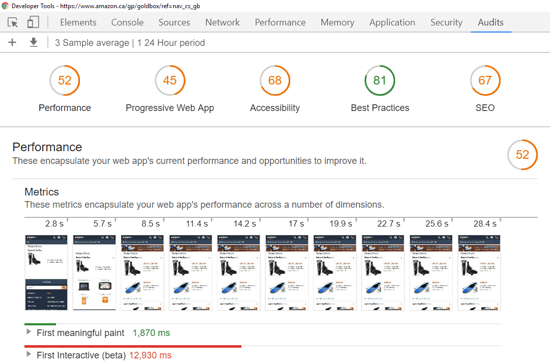Click the Best Practices score gauge
The width and height of the screenshot is (550, 364).
coord(380,80)
